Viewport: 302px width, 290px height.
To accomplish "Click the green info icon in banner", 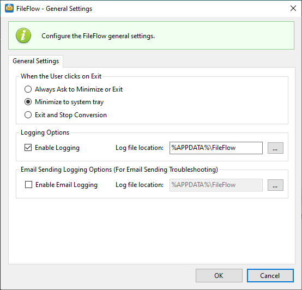I will click(23, 35).
